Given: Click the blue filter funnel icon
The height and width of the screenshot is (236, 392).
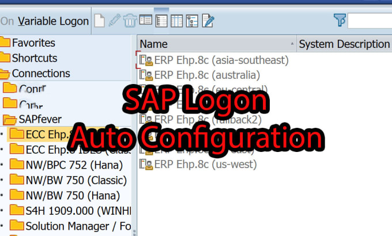Looking at the screenshot, I should tap(340, 20).
